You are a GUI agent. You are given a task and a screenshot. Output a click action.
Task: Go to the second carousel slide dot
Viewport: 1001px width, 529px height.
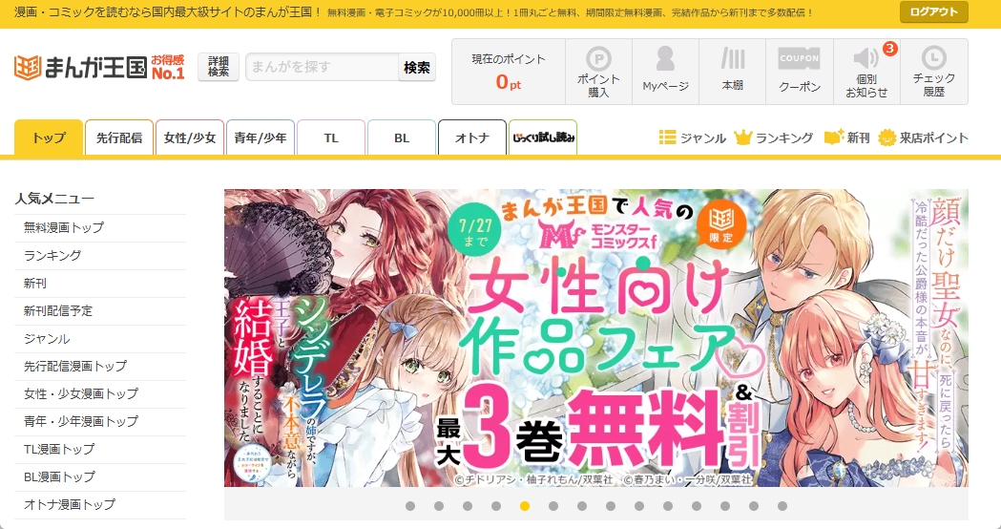click(x=439, y=506)
